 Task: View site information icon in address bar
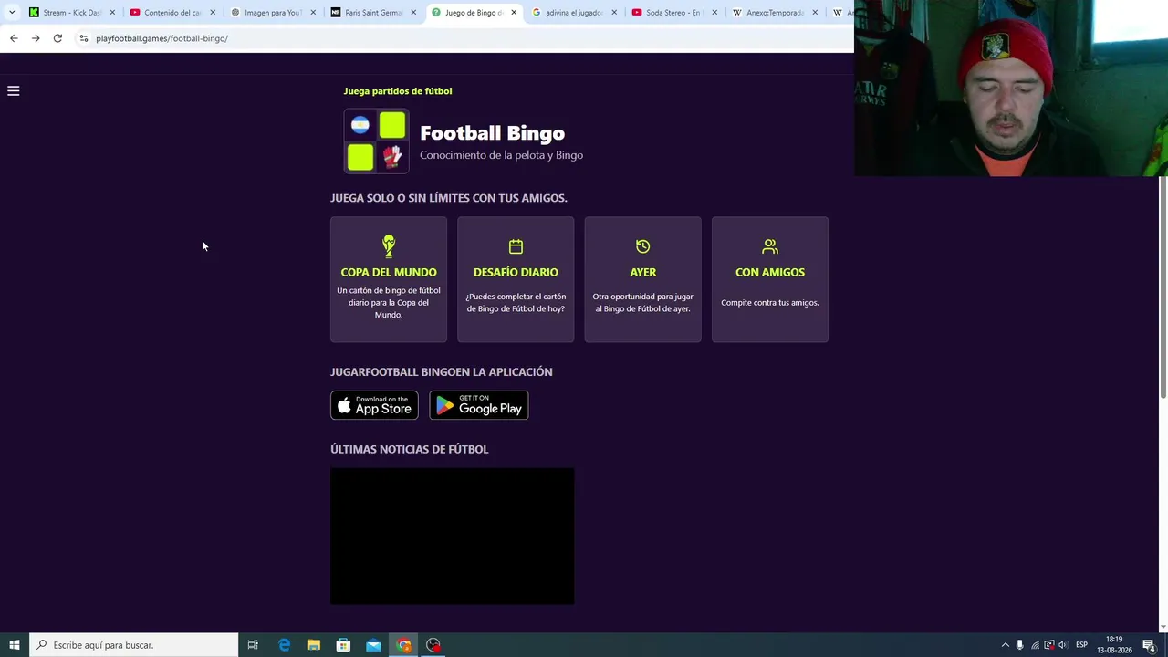[x=83, y=38]
